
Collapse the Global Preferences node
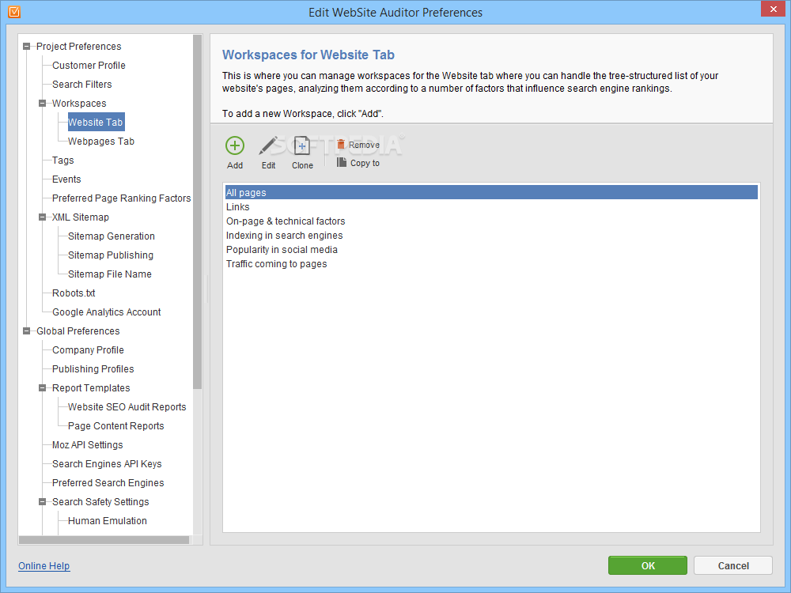pyautogui.click(x=27, y=331)
